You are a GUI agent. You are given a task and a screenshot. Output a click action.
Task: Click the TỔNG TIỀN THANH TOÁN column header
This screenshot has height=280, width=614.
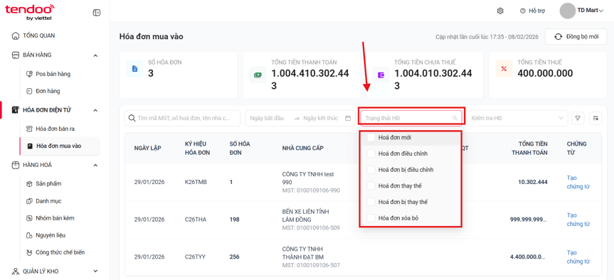point(530,148)
